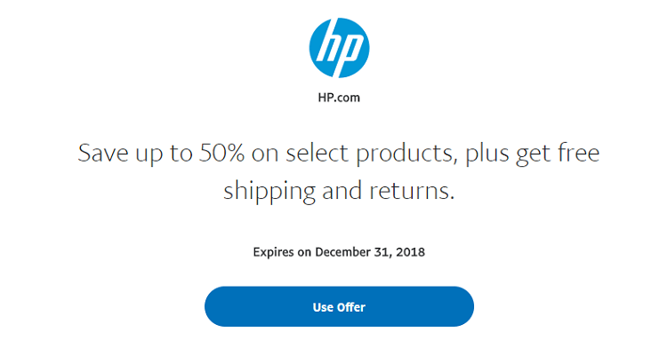Click the blue HP circle logo
This screenshot has width=667, height=356.
[339, 48]
